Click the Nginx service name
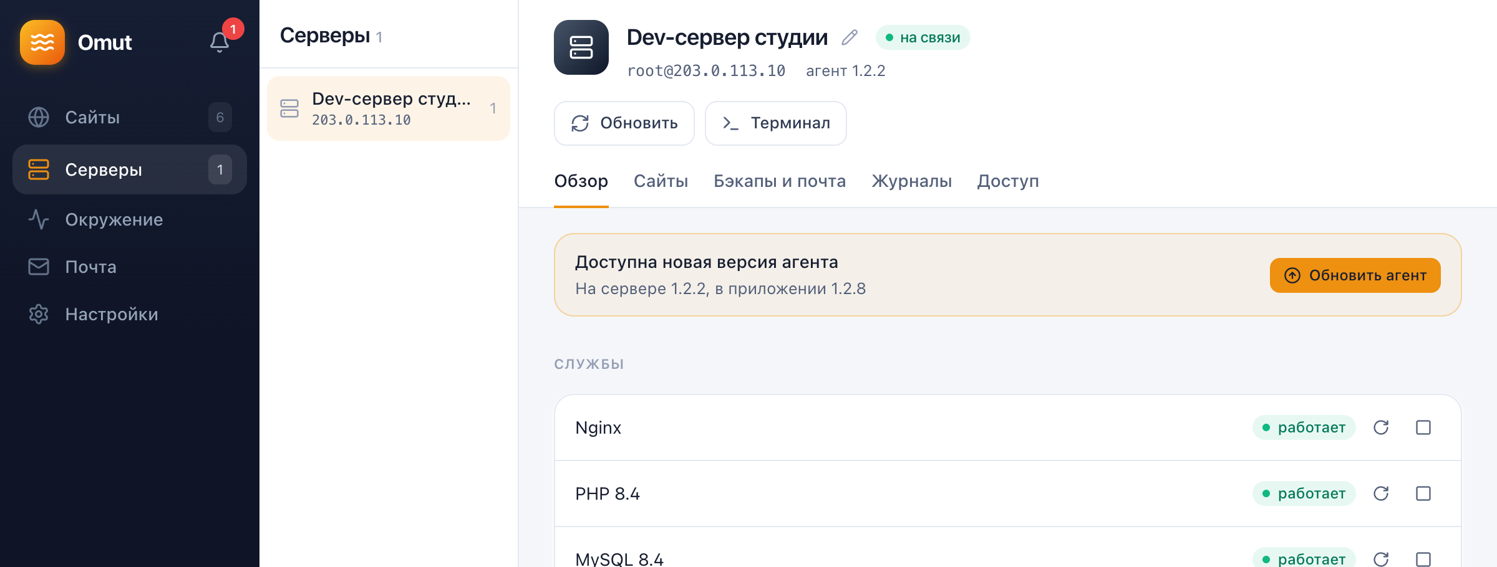 598,427
